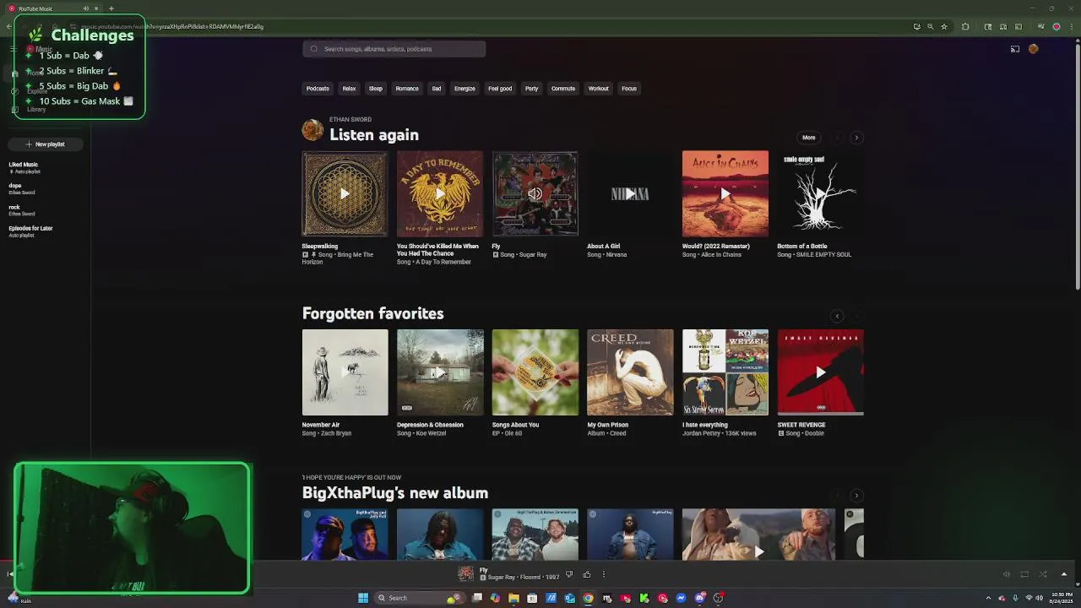Image resolution: width=1081 pixels, height=608 pixels.
Task: Click player bar album art for Fly
Action: pyautogui.click(x=465, y=574)
